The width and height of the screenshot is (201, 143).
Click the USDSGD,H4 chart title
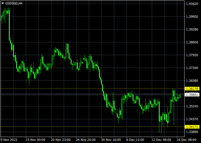(x=14, y=4)
